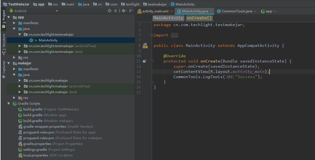This screenshot has height=160, width=315.
Task: Close the activity_main.xml tab
Action: pyautogui.click(x=171, y=11)
